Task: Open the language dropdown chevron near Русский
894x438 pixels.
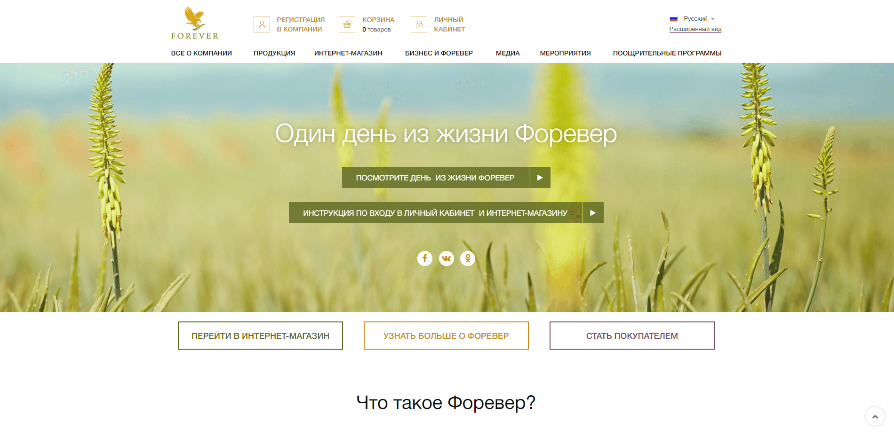Action: coord(713,19)
